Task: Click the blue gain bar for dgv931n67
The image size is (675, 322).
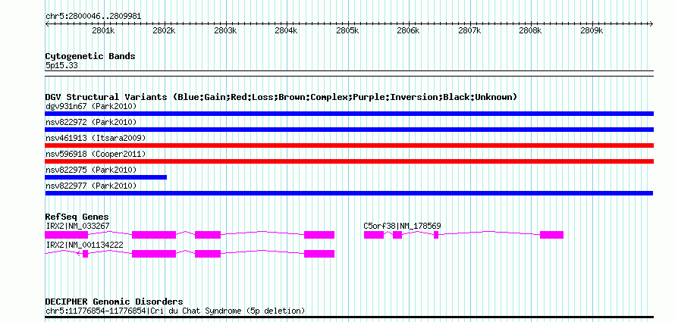Action: (350, 114)
